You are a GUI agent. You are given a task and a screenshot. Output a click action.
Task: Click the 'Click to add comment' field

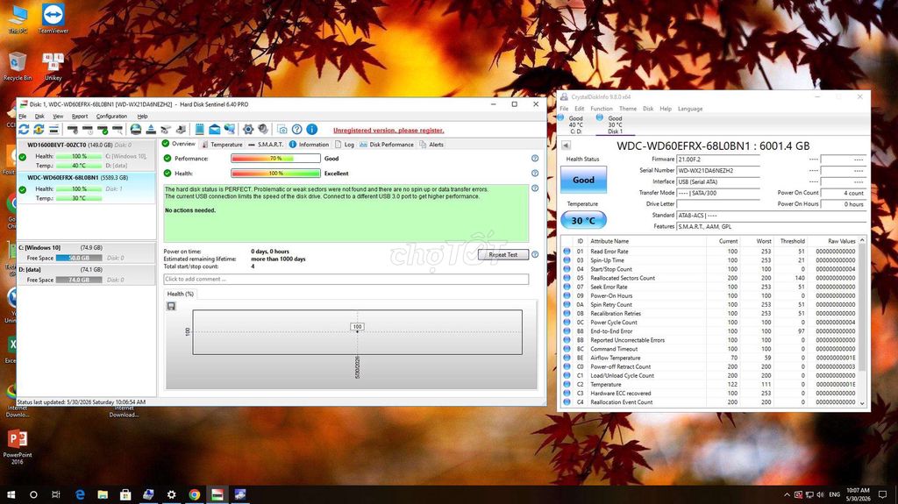pyautogui.click(x=346, y=279)
